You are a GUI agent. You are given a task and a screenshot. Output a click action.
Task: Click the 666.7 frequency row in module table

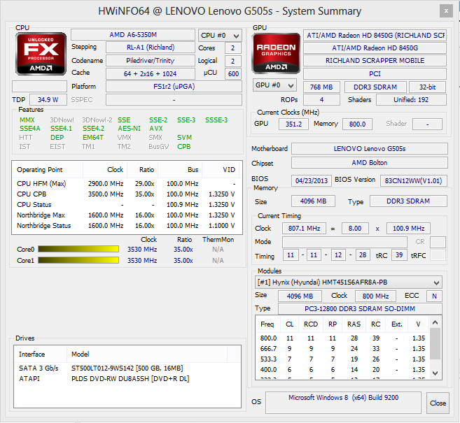coord(342,349)
